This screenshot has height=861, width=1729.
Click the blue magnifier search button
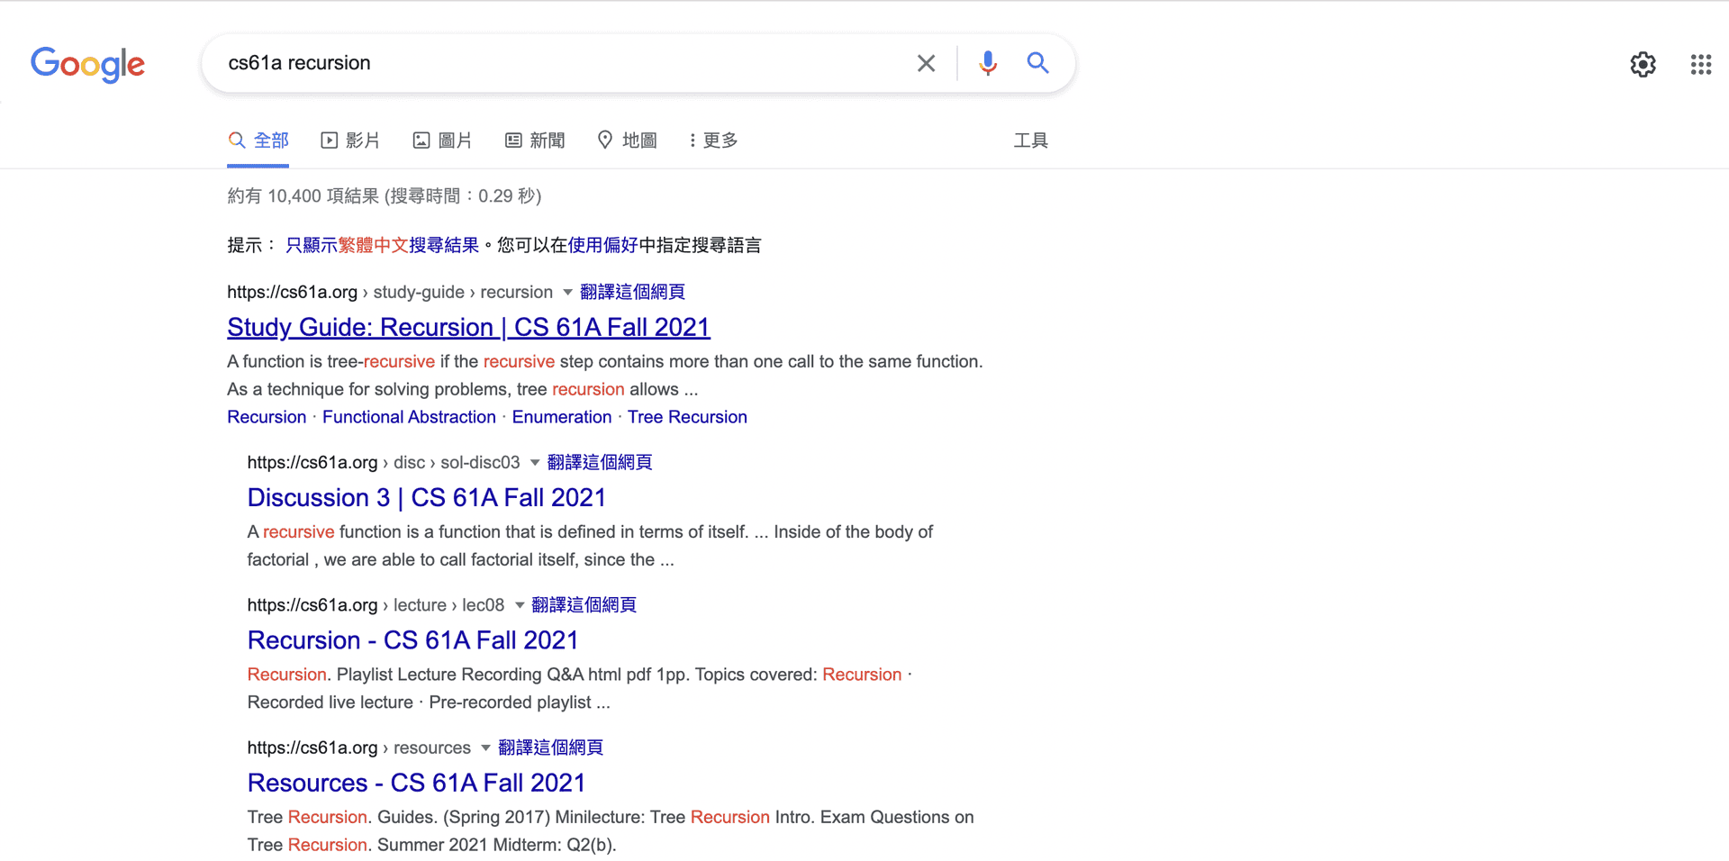tap(1037, 63)
